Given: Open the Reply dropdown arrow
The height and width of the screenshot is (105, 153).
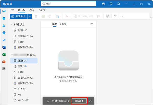Looking at the screenshot, I should pyautogui.click(x=70, y=16).
